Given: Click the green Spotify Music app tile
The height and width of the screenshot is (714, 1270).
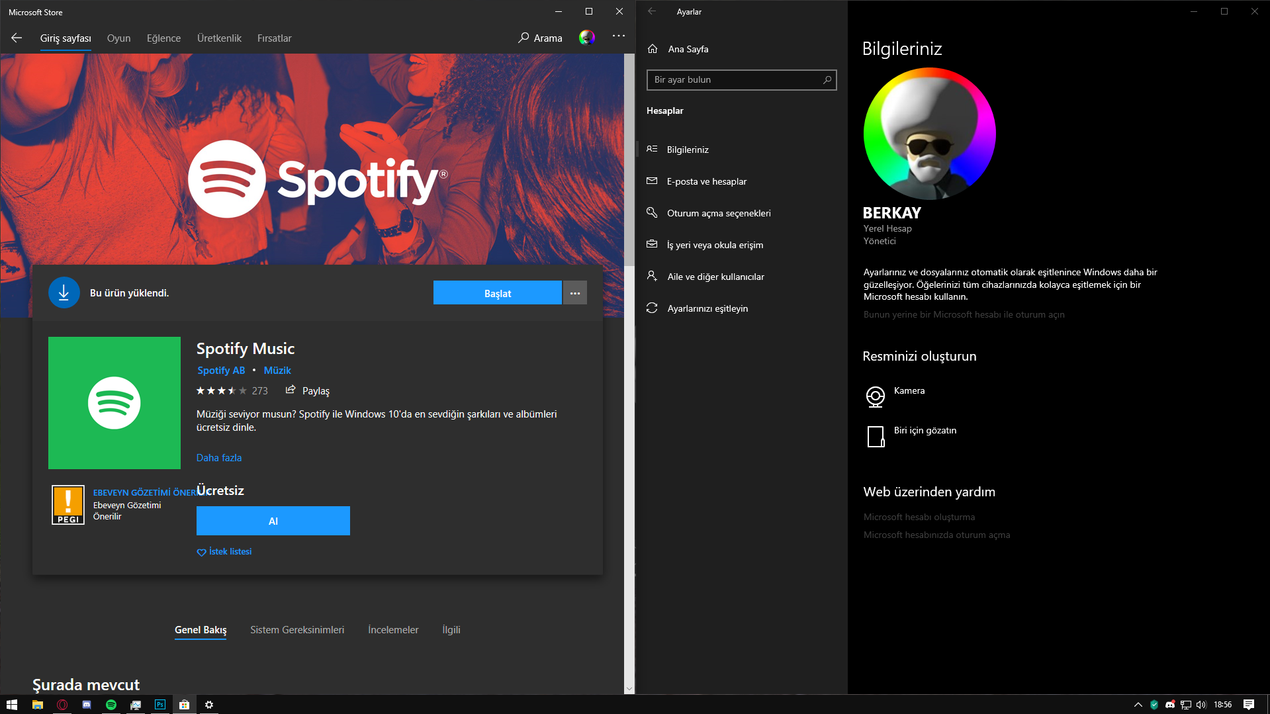Looking at the screenshot, I should click(114, 403).
